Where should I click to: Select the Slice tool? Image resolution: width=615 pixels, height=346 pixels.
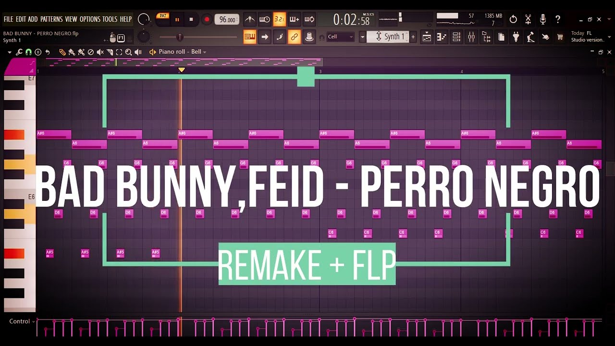[110, 52]
